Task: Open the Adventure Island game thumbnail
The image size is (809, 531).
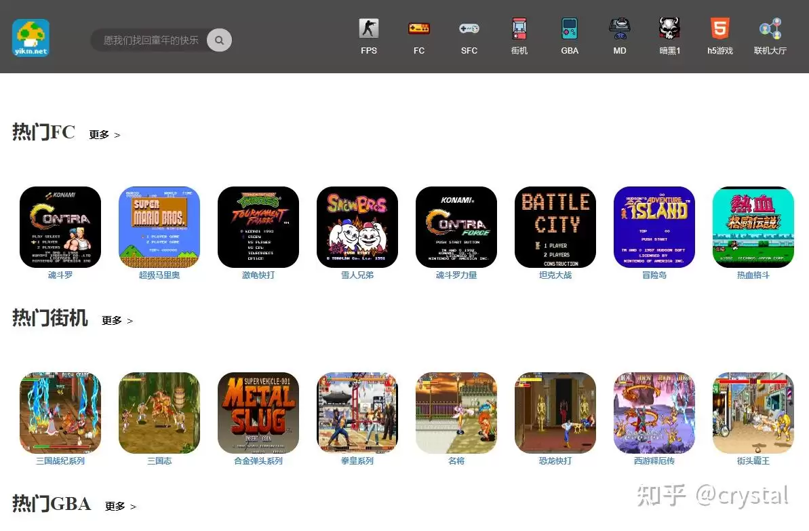Action: [654, 227]
